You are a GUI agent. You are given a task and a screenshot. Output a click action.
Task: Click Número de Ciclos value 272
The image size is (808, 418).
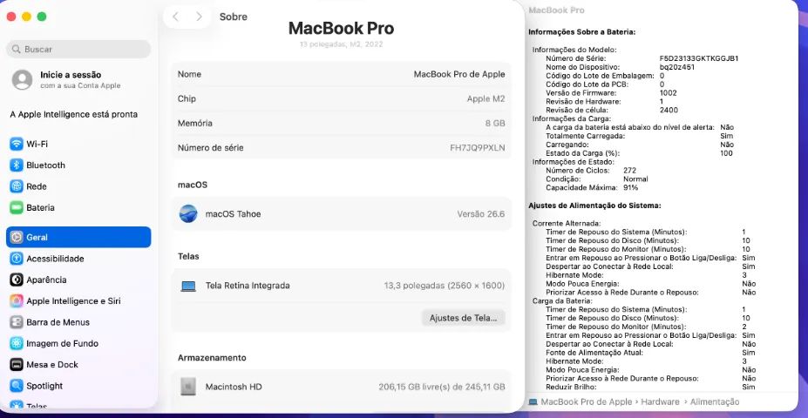click(x=629, y=171)
